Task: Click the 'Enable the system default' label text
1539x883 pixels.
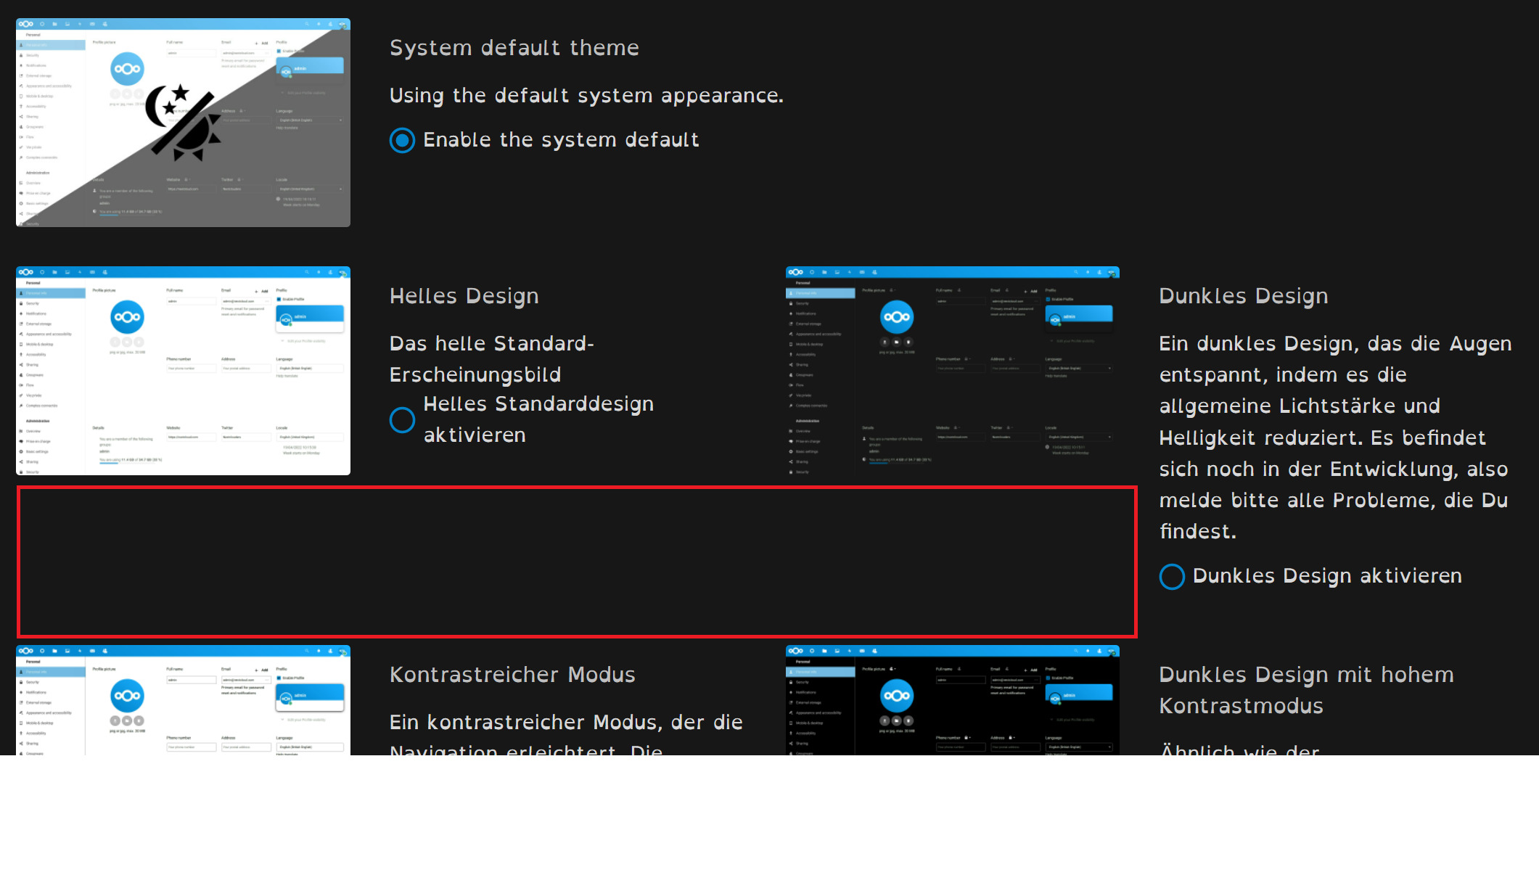Action: point(560,140)
